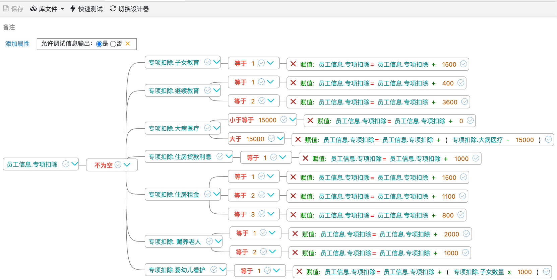Click the circled check icon on 专项扣除.子女教育 node
Image resolution: width=557 pixels, height=280 pixels.
(208, 62)
